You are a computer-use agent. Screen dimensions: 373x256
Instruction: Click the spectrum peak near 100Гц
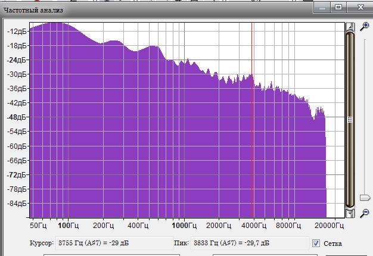[57, 24]
